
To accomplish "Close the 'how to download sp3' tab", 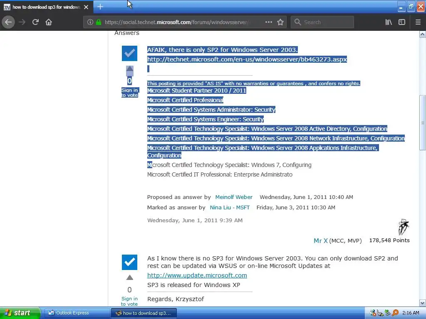I will [x=86, y=7].
